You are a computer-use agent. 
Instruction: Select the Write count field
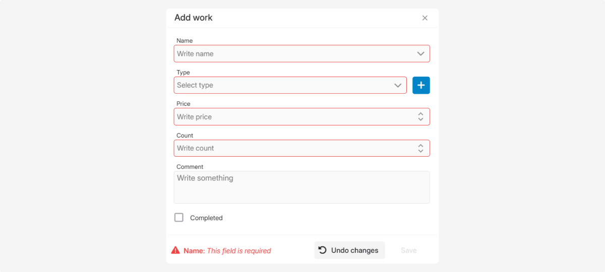[292, 149]
